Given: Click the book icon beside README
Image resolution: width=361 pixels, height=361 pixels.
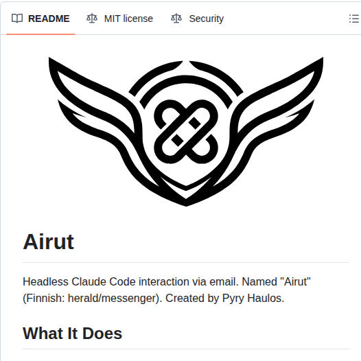Looking at the screenshot, I should tap(17, 19).
